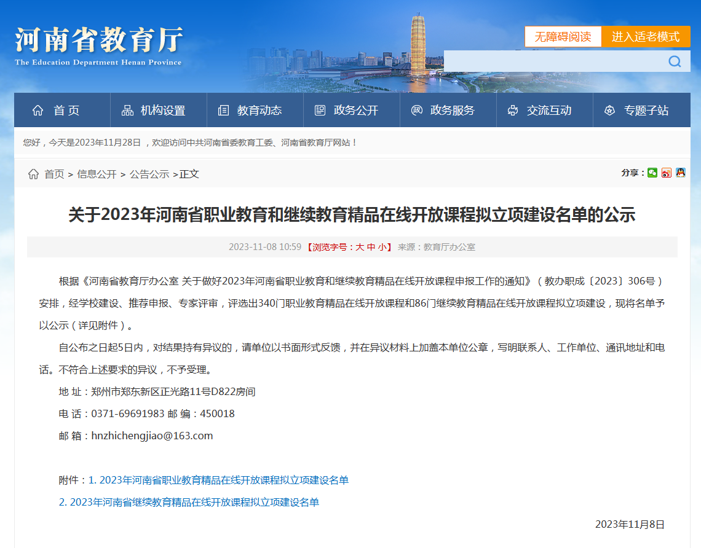Click the home icon in breadcrumb
This screenshot has width=701, height=548.
pyautogui.click(x=34, y=174)
